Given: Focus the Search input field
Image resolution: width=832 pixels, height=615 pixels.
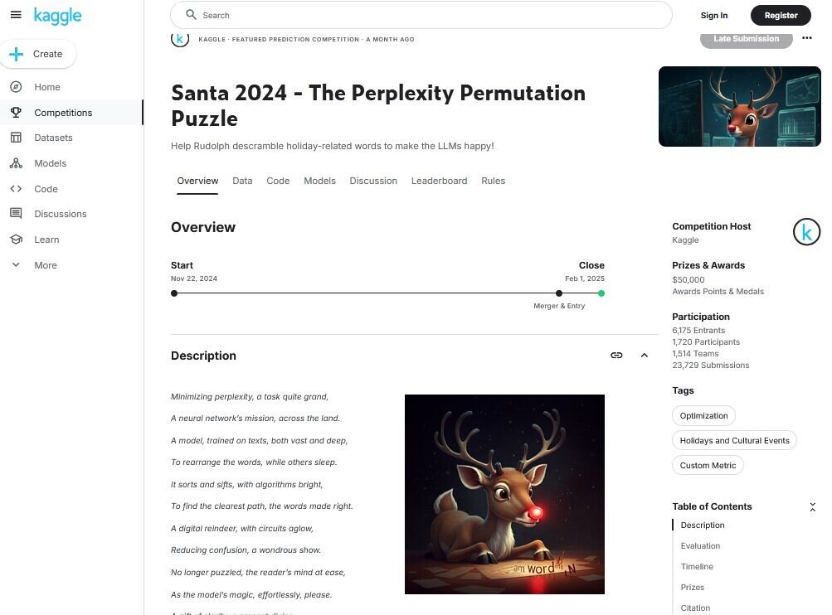Looking at the screenshot, I should [x=421, y=16].
